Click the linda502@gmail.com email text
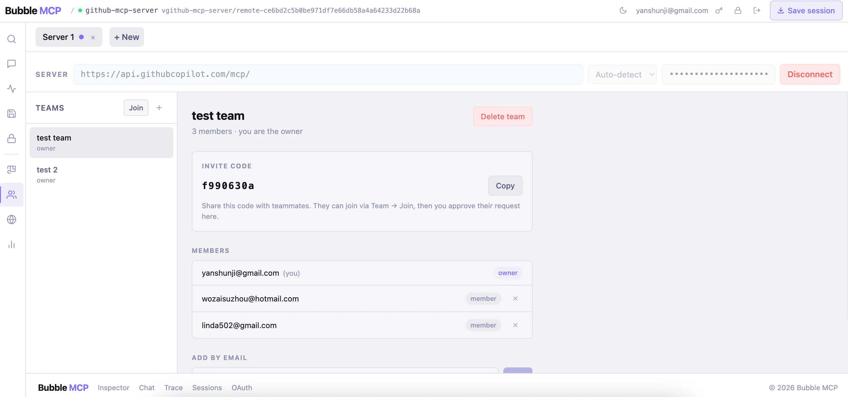Viewport: 848px width, 397px height. point(239,325)
